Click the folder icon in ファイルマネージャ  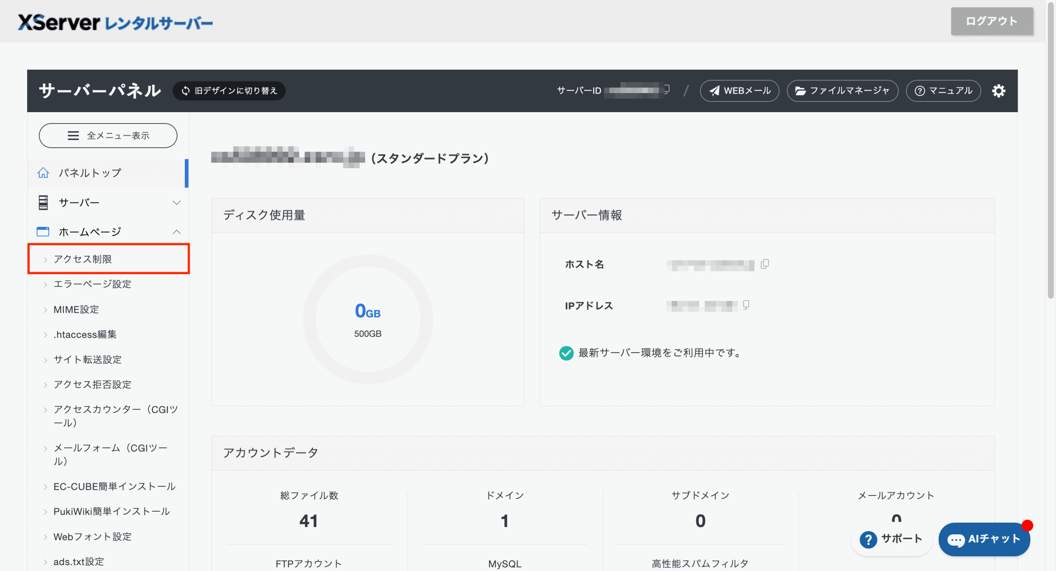(x=800, y=91)
